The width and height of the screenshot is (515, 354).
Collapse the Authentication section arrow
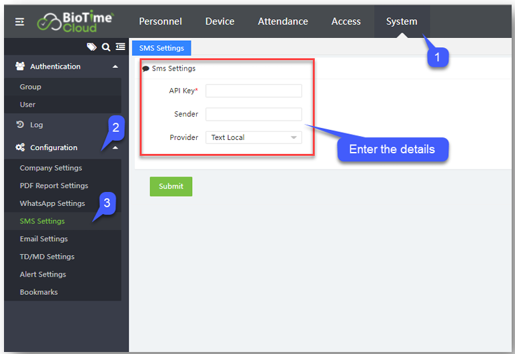tap(115, 67)
